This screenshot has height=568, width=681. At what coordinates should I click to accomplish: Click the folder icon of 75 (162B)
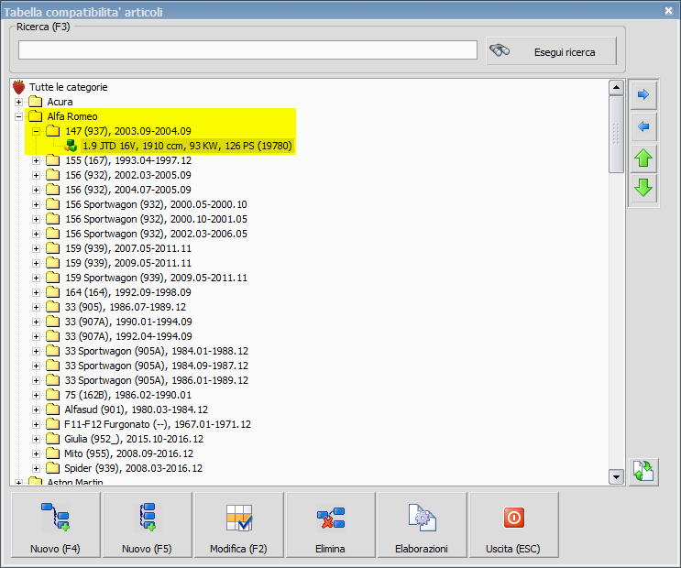point(52,395)
